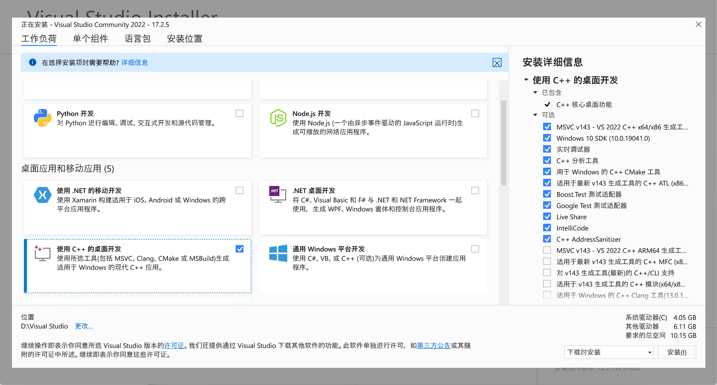Enable MSVC v143 ARM64 生成工具 checkbox

[x=547, y=250]
